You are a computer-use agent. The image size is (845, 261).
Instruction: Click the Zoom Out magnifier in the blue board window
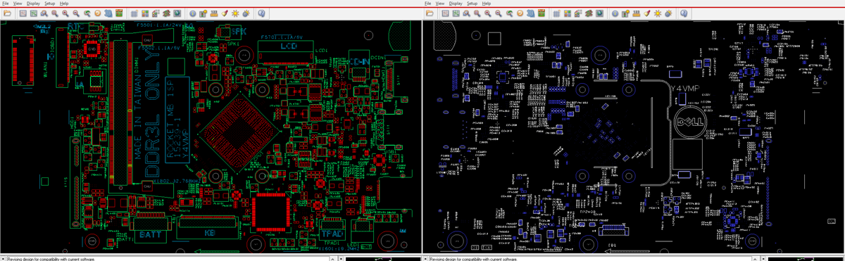coord(499,13)
